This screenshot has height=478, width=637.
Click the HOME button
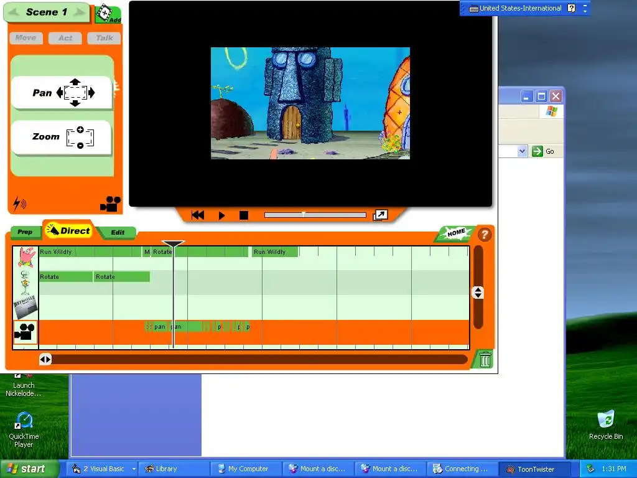(x=456, y=233)
